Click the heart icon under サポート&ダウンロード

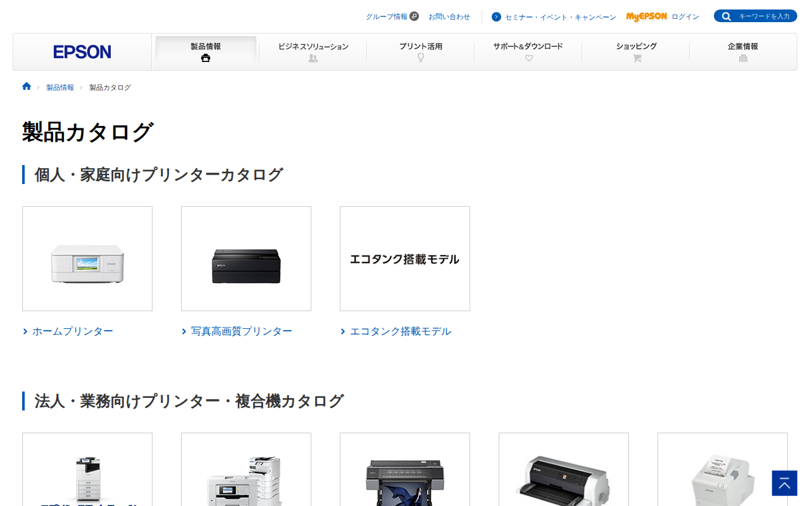click(529, 58)
